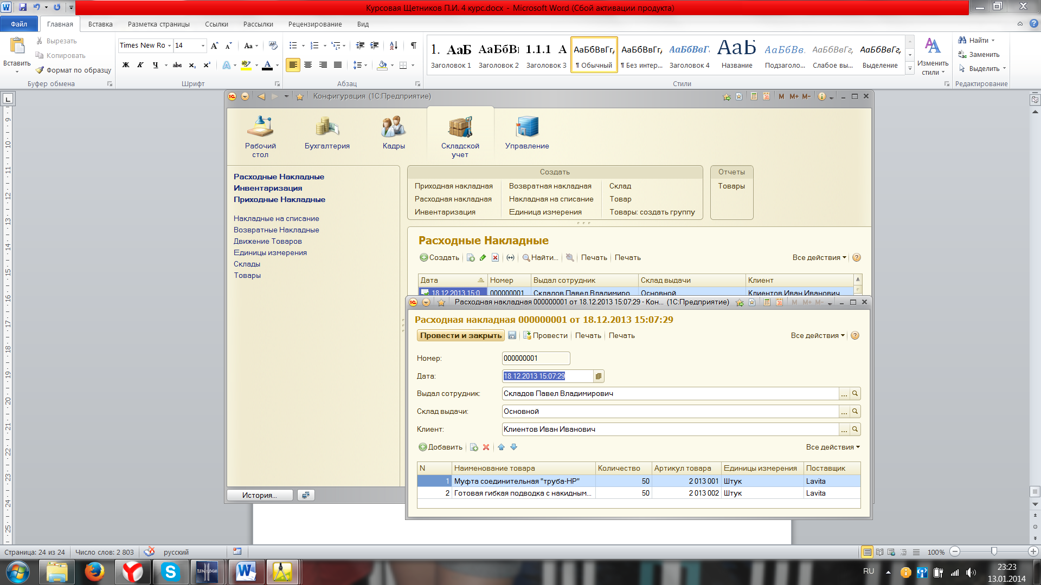Open the font name dropdown
Viewport: 1041px width, 585px height.
coord(169,45)
